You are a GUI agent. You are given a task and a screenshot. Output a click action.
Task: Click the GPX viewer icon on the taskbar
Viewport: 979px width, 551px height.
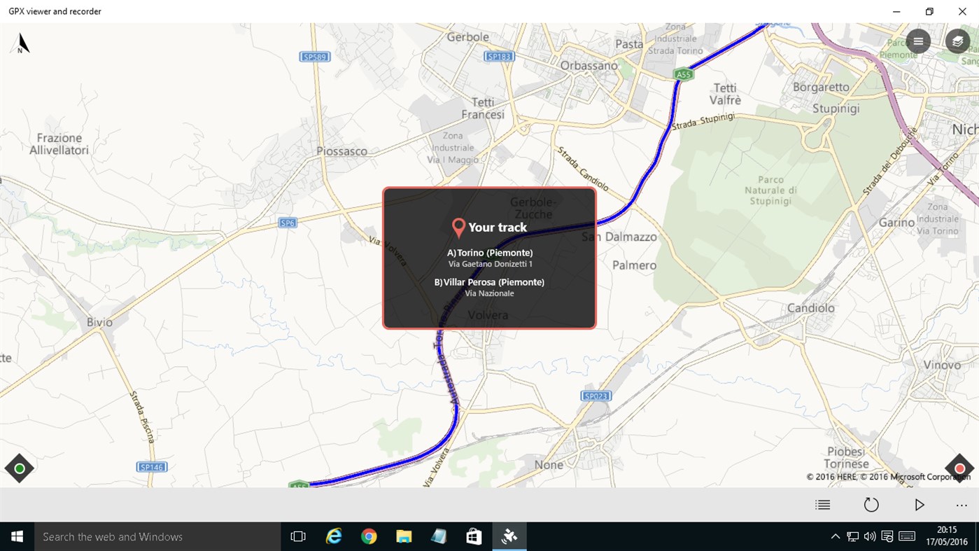(x=509, y=536)
